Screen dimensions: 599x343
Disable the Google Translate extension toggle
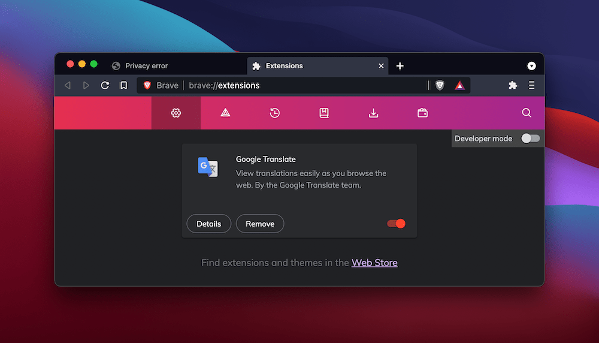396,224
